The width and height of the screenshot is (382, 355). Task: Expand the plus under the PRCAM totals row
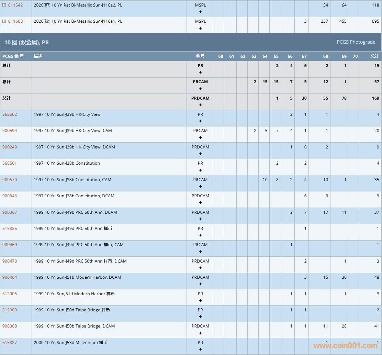coord(201,89)
